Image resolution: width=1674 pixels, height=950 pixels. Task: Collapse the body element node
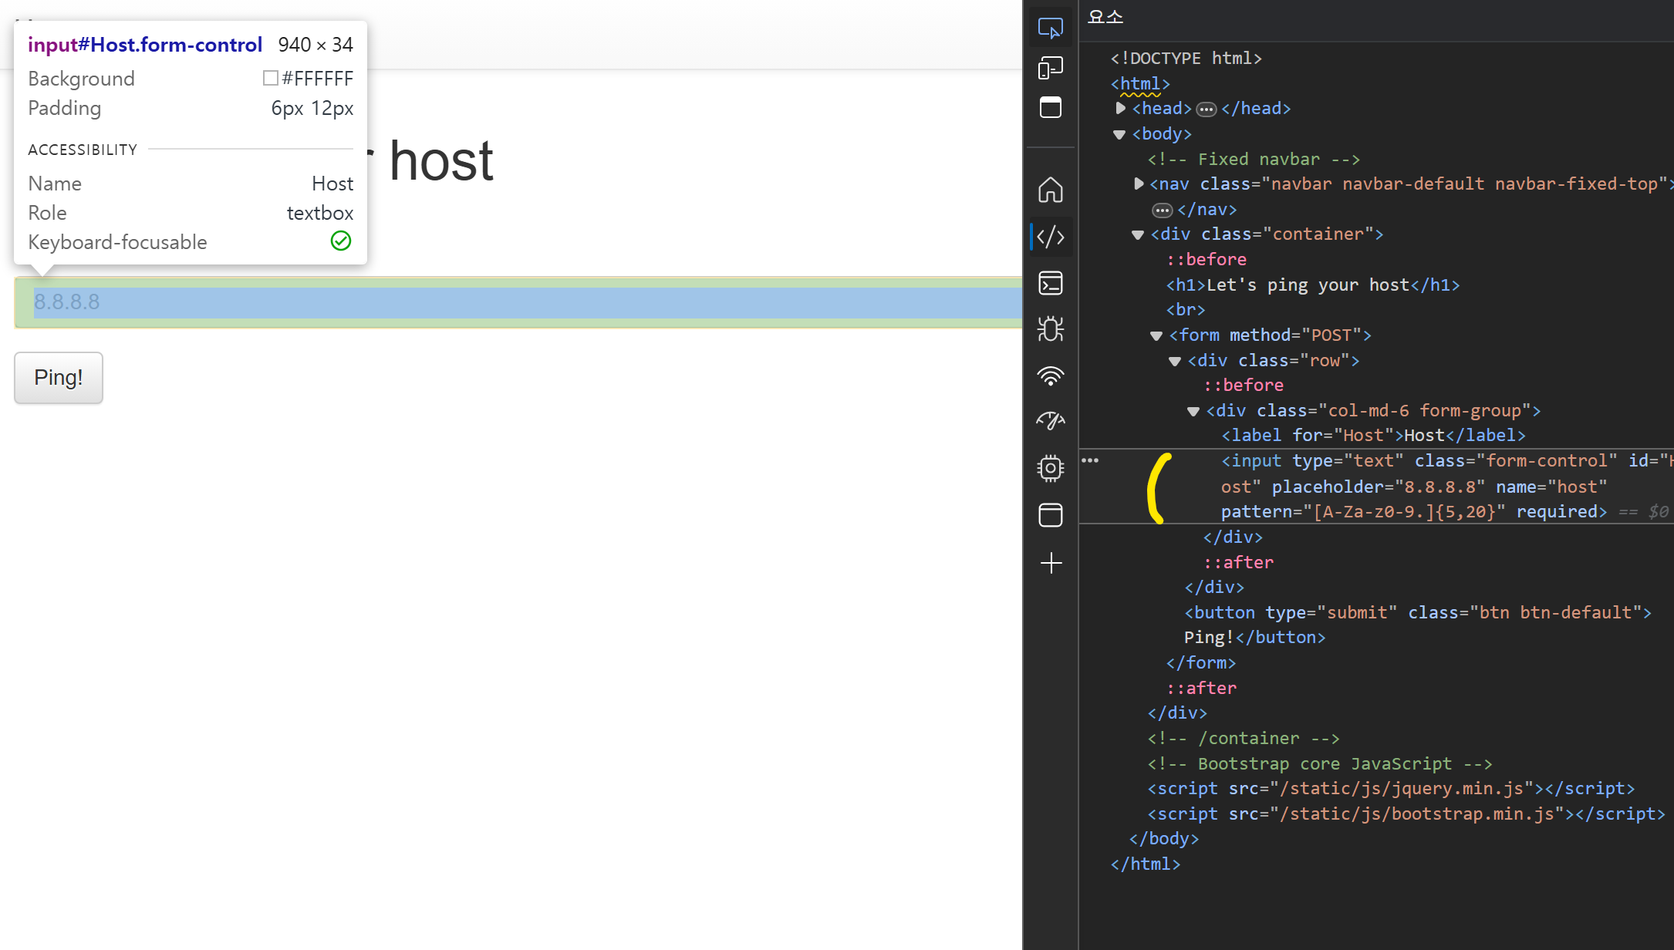(1119, 134)
